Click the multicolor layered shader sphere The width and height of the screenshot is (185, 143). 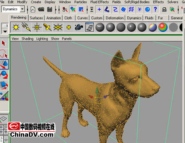click(x=152, y=27)
